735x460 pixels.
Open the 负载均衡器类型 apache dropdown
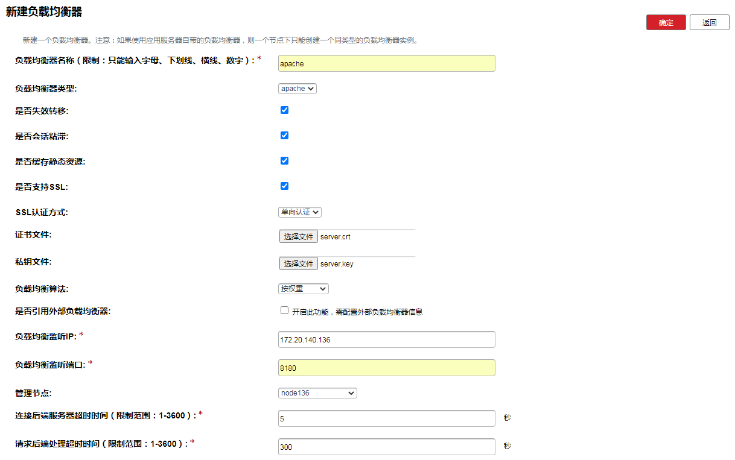pos(297,89)
